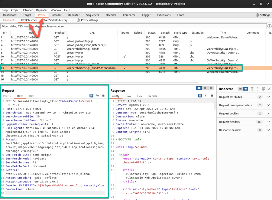Open the Extensions tab
This screenshot has height=200, width=272.
point(164,15)
